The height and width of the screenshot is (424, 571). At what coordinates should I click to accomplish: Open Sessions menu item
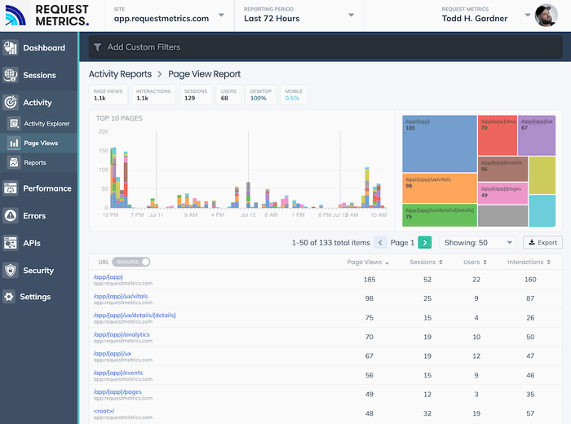point(38,75)
